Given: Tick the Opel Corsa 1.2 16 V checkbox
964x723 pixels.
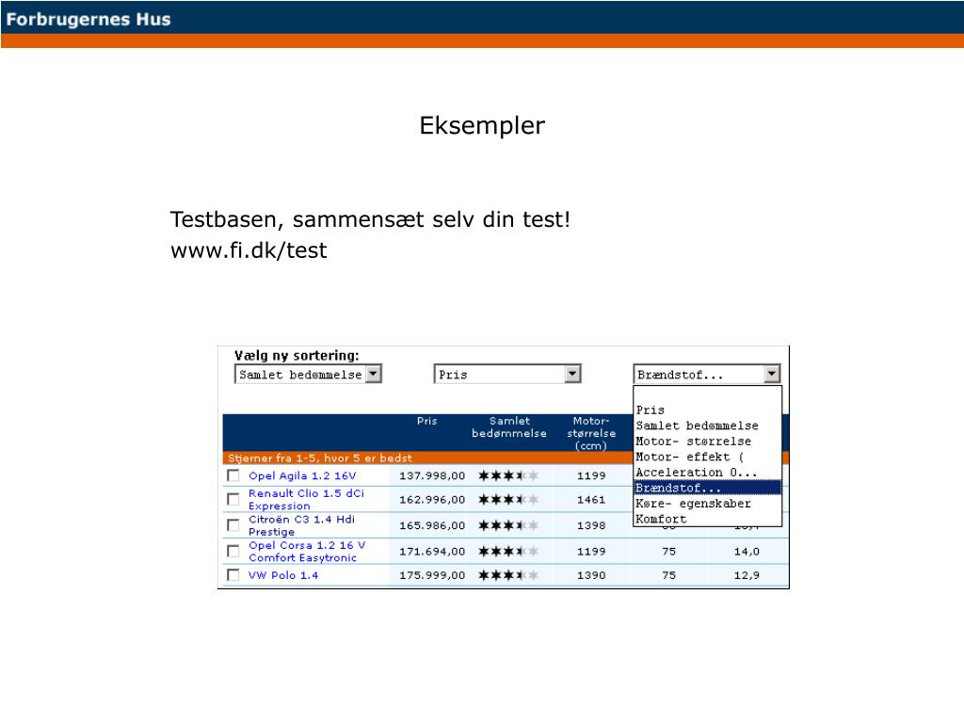Looking at the screenshot, I should coord(233,551).
